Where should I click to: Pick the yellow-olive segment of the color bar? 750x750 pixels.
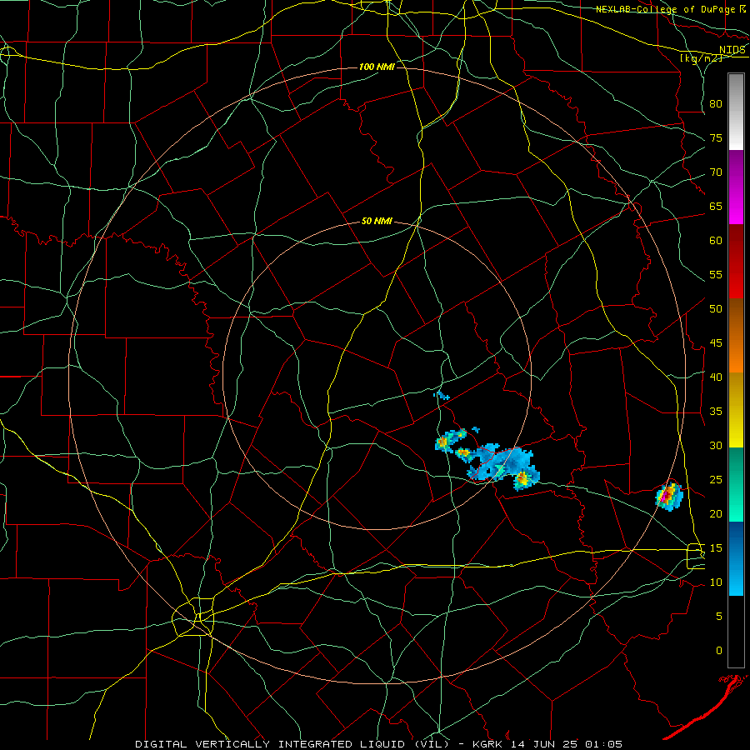pos(736,410)
